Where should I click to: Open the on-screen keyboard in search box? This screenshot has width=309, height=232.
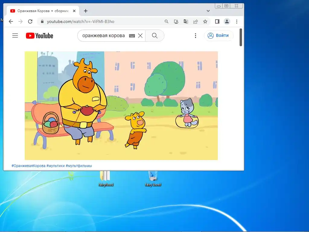pos(132,36)
